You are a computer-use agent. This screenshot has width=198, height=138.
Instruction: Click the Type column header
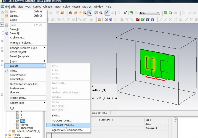tap(156, 120)
